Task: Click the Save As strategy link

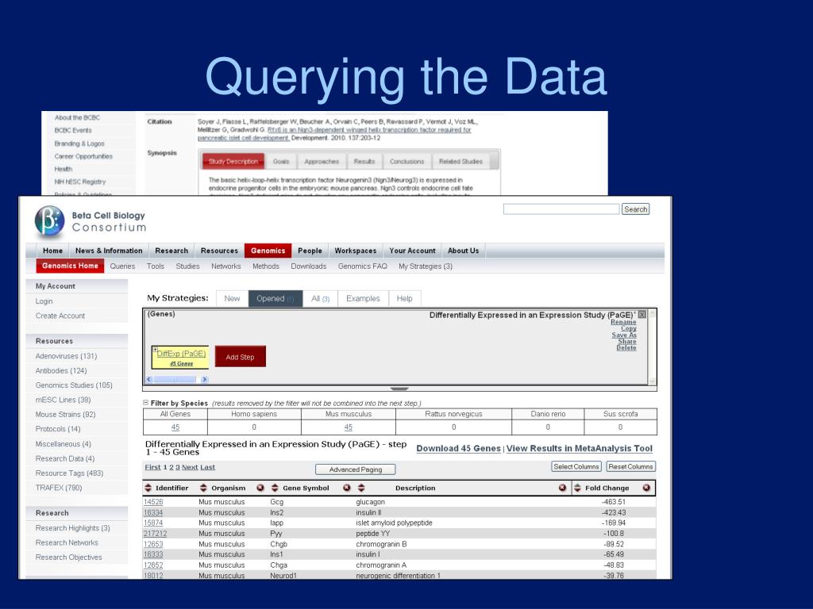Action: point(624,335)
